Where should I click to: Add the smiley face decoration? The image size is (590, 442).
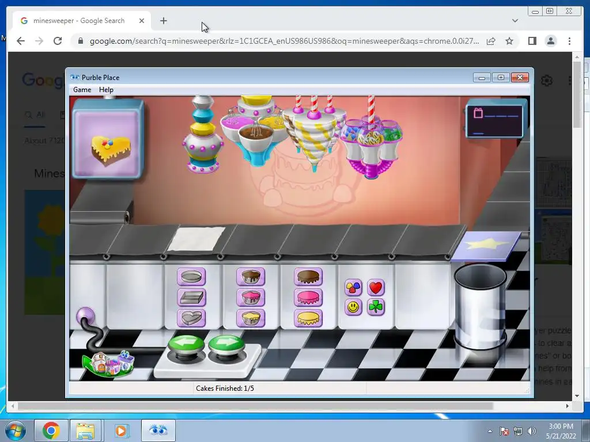(x=353, y=307)
